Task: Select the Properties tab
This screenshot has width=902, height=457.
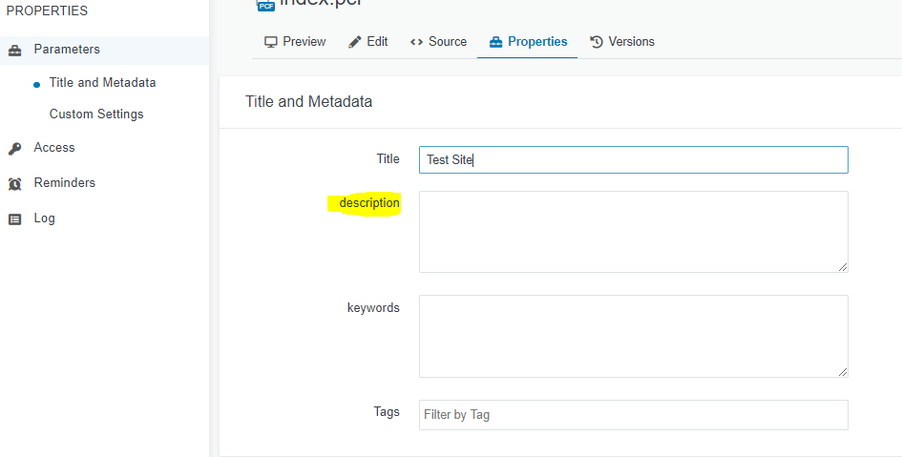Action: coord(527,42)
